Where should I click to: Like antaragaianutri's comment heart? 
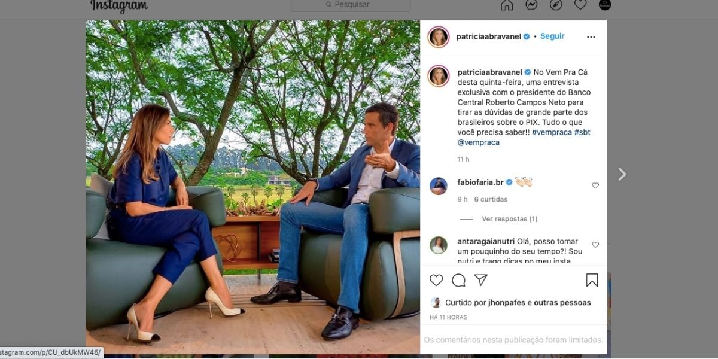point(595,244)
